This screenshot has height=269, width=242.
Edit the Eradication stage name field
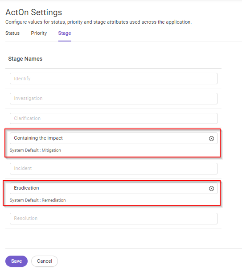click(x=109, y=188)
